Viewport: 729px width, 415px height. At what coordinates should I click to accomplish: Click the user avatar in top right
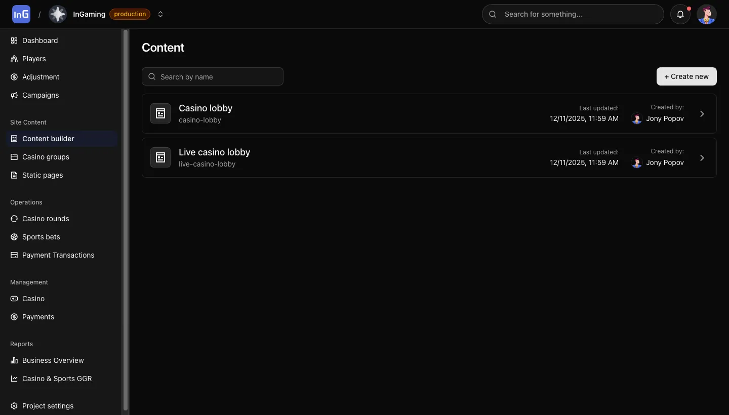[707, 14]
